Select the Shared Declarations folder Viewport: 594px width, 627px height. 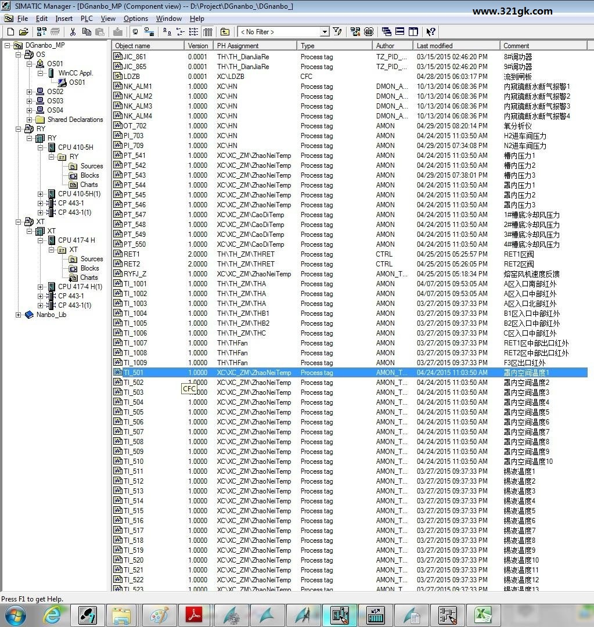[x=75, y=120]
